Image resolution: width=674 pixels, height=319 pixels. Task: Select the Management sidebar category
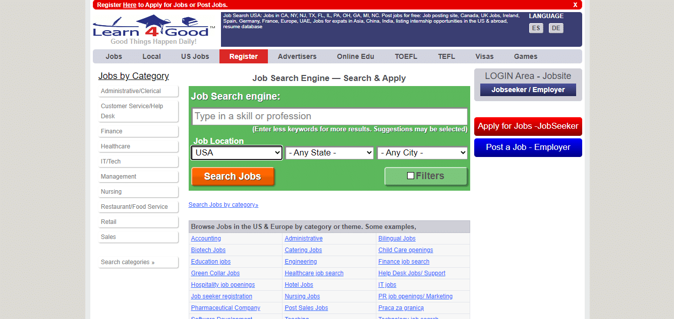139,177
